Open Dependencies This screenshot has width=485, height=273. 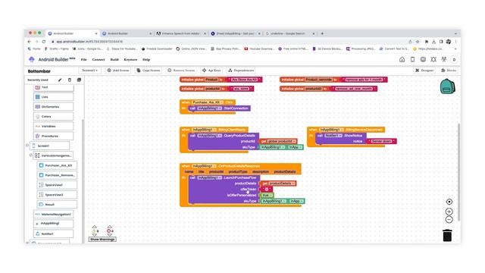(x=241, y=71)
